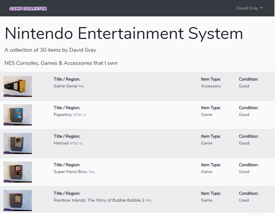Open the Paperboy cartridge thumbnail
The width and height of the screenshot is (275, 215).
pos(18,115)
